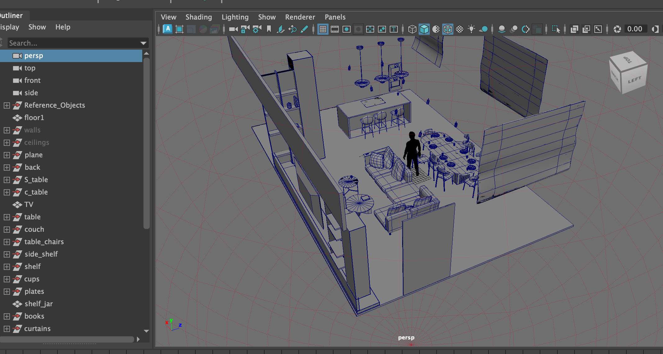Select the Grease Pencil tool in the viewport toolbar

(304, 29)
